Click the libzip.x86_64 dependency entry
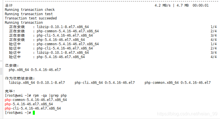Screen dimensions: 220x119 coord(37,83)
